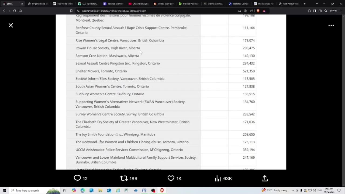Viewport: 345px width, 194px height.
Task: Switch to the Organic Food tab
Action: pos(38,4)
